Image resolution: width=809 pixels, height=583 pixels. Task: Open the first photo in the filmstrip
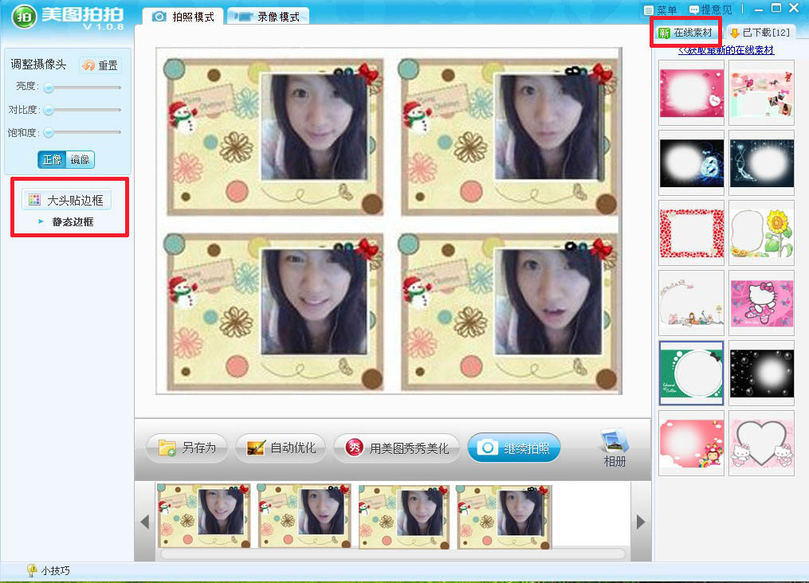pyautogui.click(x=204, y=515)
